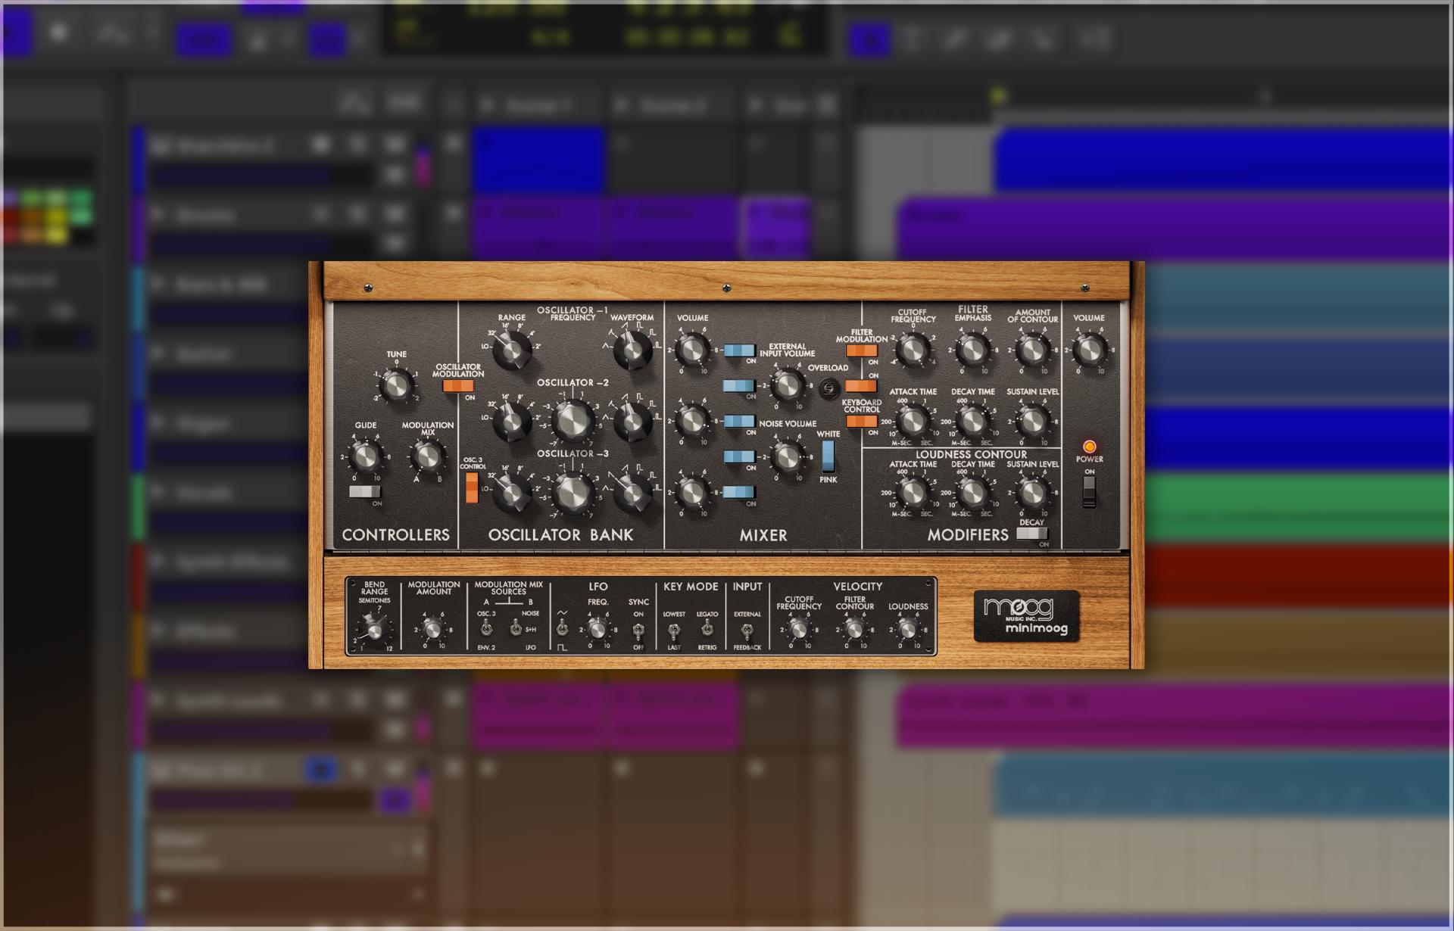This screenshot has height=931, width=1454.
Task: Click Loudness Contour Decay Time knob
Action: (x=972, y=493)
